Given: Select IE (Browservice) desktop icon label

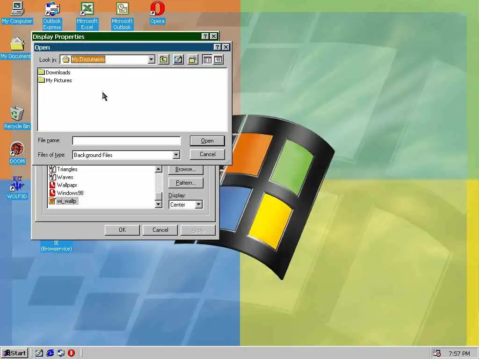Looking at the screenshot, I should [57, 246].
